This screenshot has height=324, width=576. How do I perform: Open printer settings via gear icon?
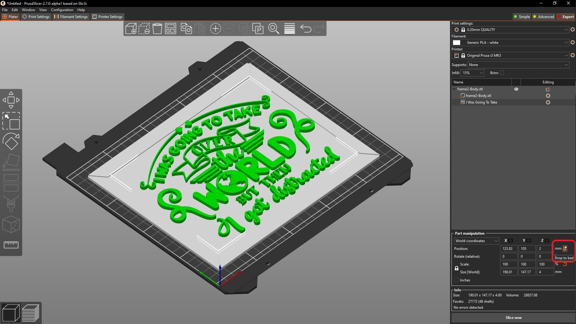pyautogui.click(x=573, y=55)
